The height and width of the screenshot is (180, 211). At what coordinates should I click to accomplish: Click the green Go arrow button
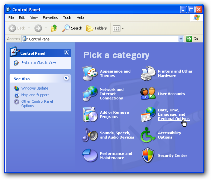189,39
